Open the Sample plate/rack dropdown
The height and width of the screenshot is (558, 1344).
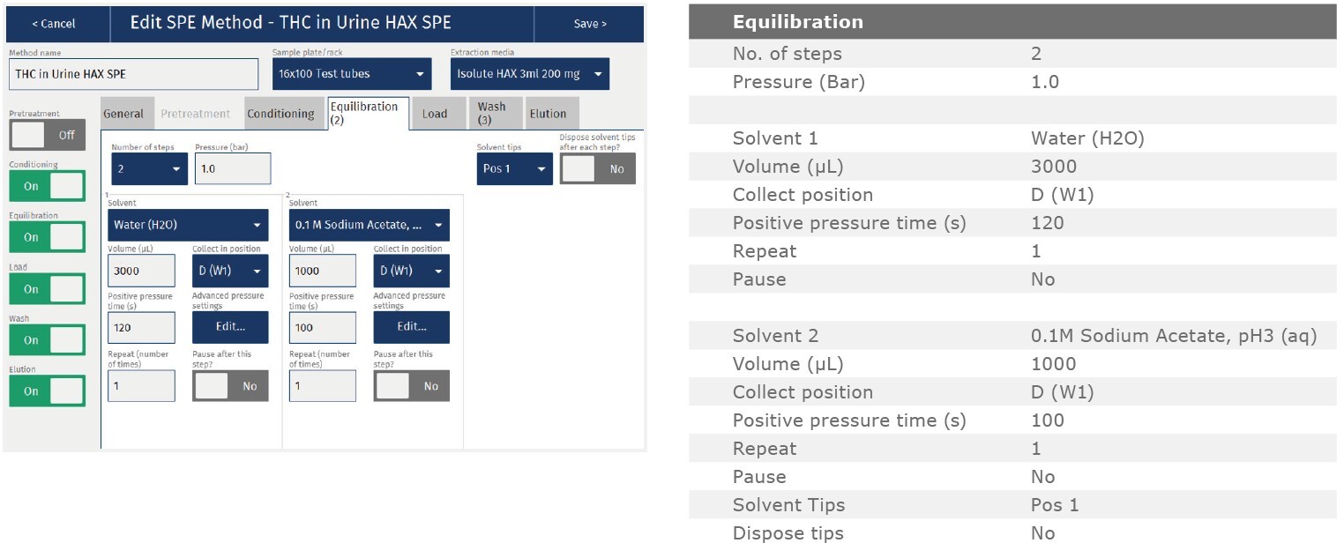352,74
